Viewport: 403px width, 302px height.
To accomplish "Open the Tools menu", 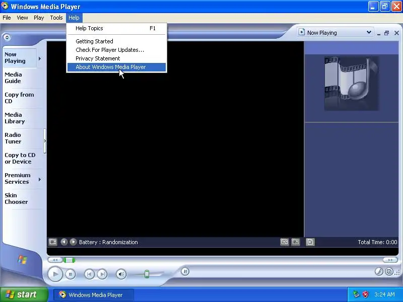I will pyautogui.click(x=56, y=18).
